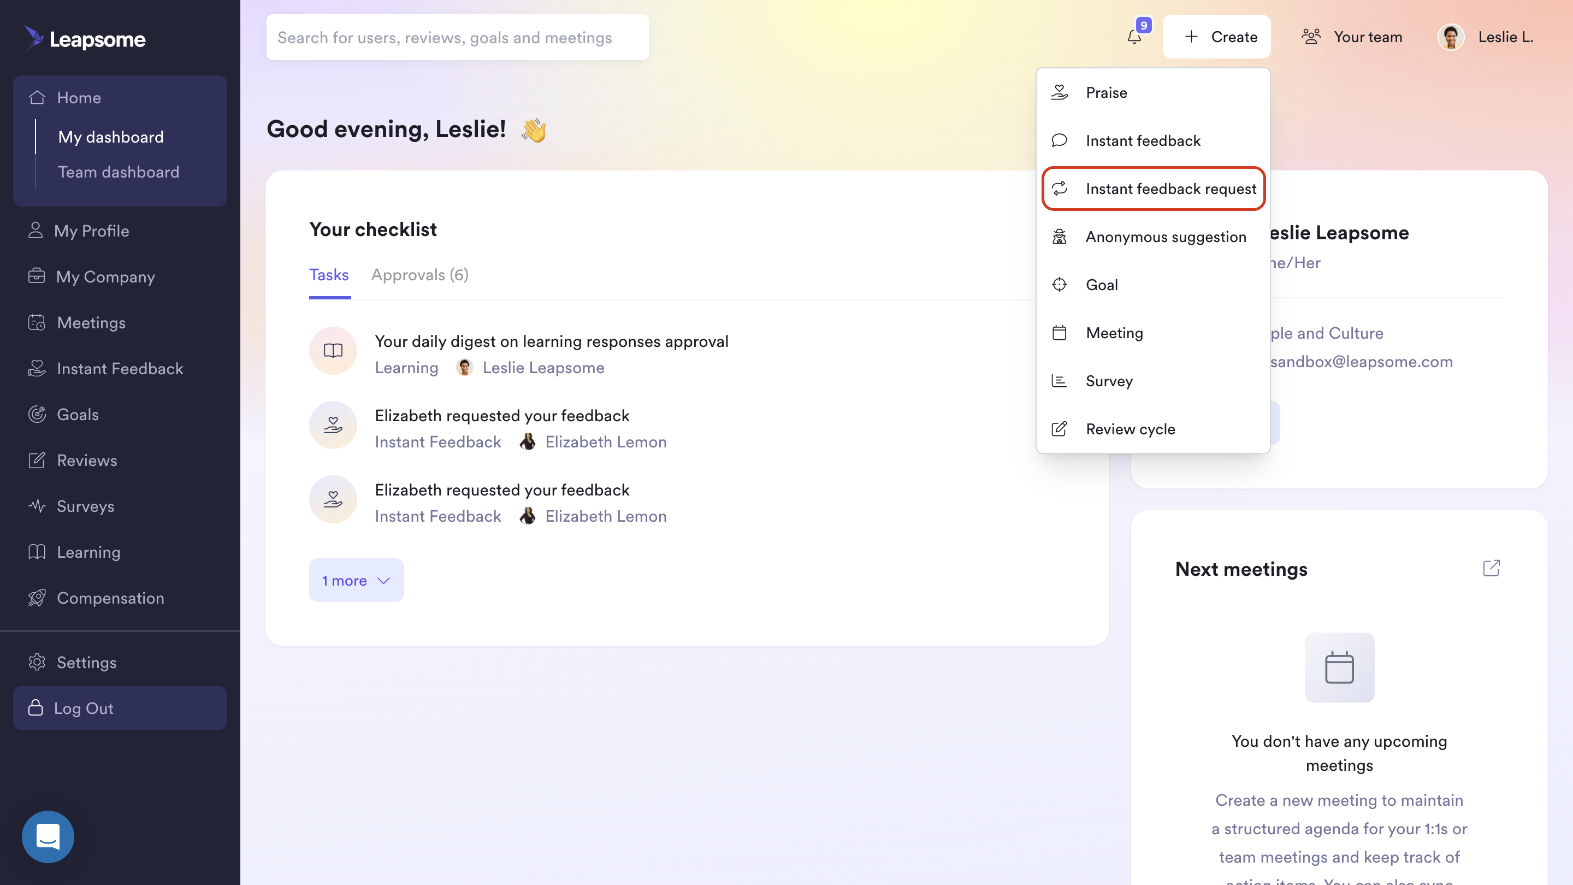Click the Log Out lock icon

click(36, 708)
